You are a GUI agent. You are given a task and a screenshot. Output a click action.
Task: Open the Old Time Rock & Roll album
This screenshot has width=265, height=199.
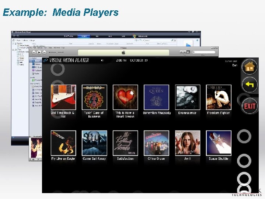point(63,97)
